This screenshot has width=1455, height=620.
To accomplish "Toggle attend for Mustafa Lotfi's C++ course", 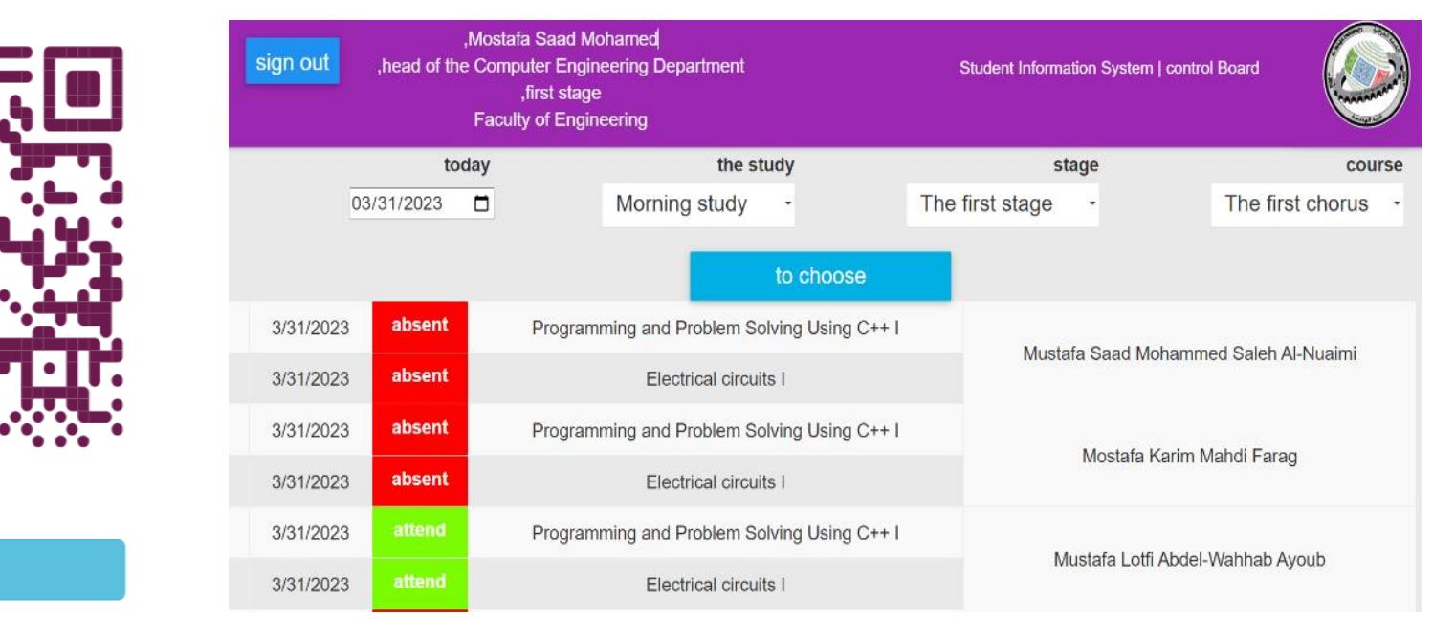I will (x=420, y=531).
